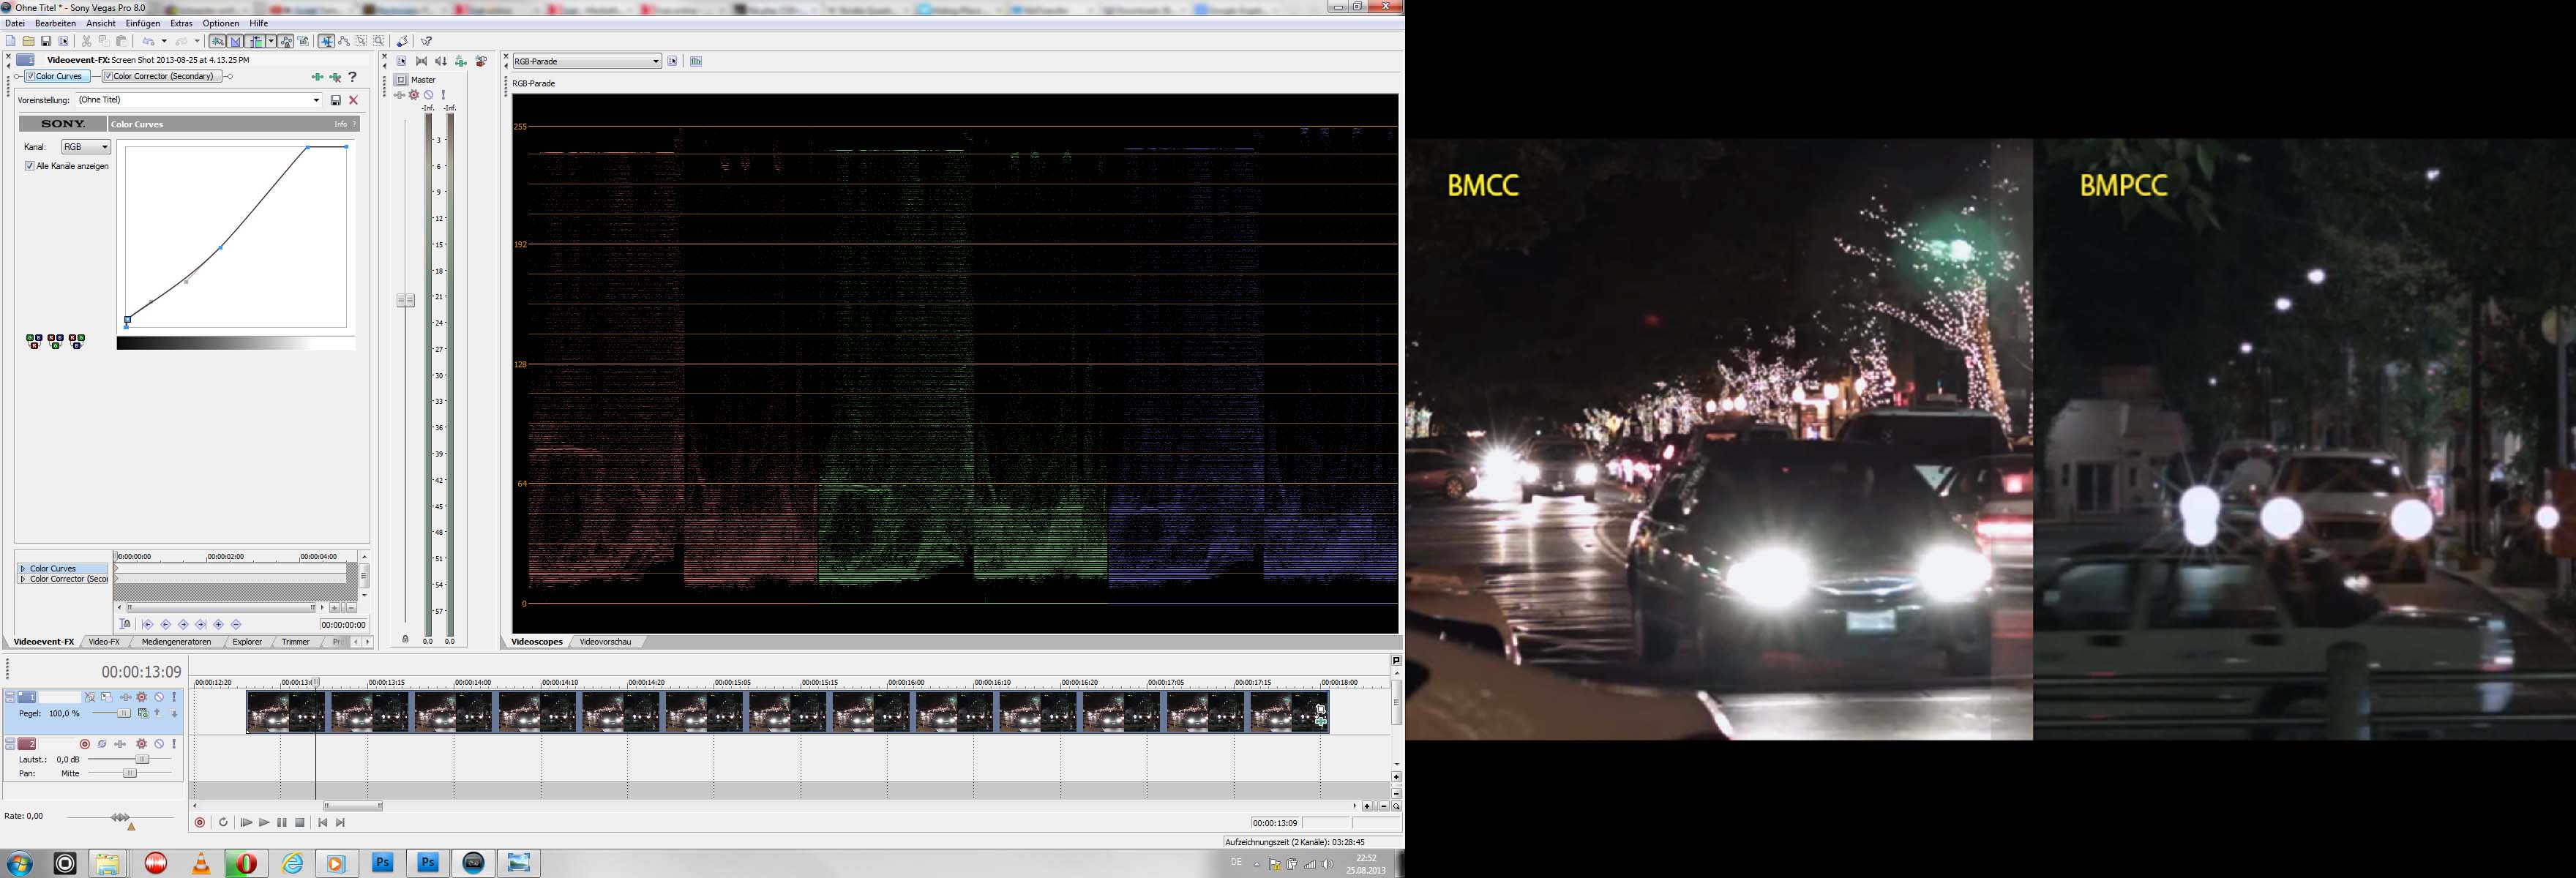Image resolution: width=2576 pixels, height=878 pixels.
Task: Open VLC from the Windows taskbar
Action: [x=201, y=863]
